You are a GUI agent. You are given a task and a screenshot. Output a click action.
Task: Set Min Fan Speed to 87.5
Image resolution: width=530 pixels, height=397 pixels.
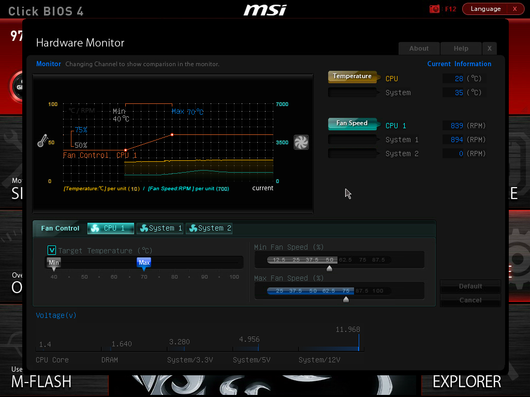point(378,259)
